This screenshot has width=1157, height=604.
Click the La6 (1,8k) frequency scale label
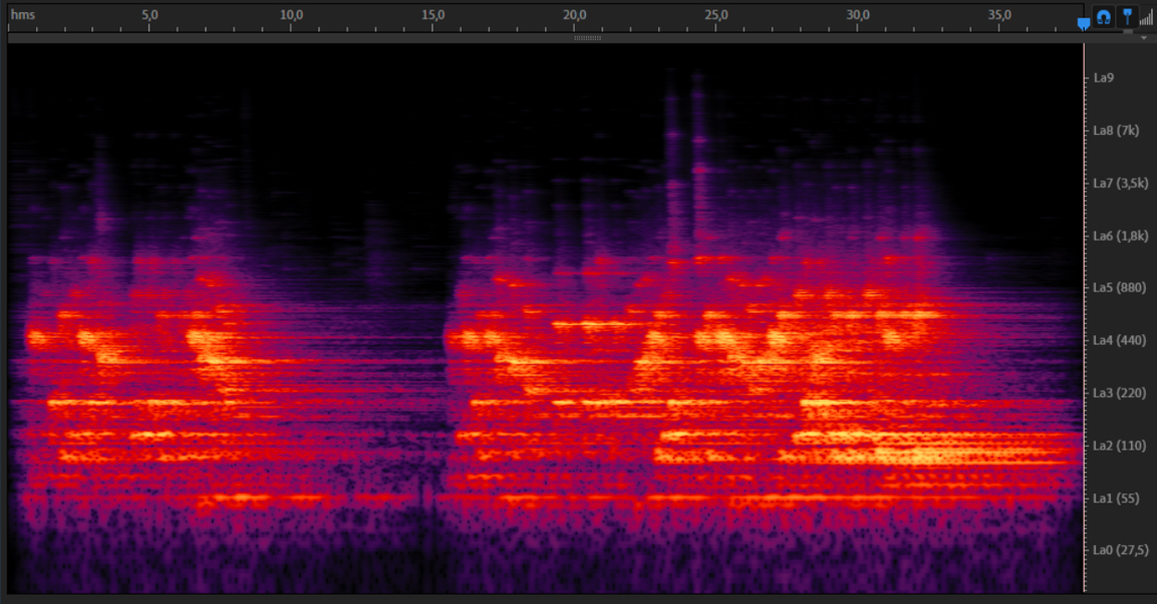1119,236
